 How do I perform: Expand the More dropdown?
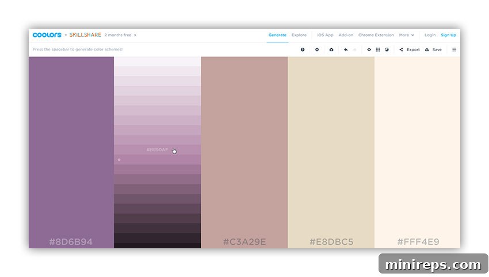pyautogui.click(x=406, y=35)
